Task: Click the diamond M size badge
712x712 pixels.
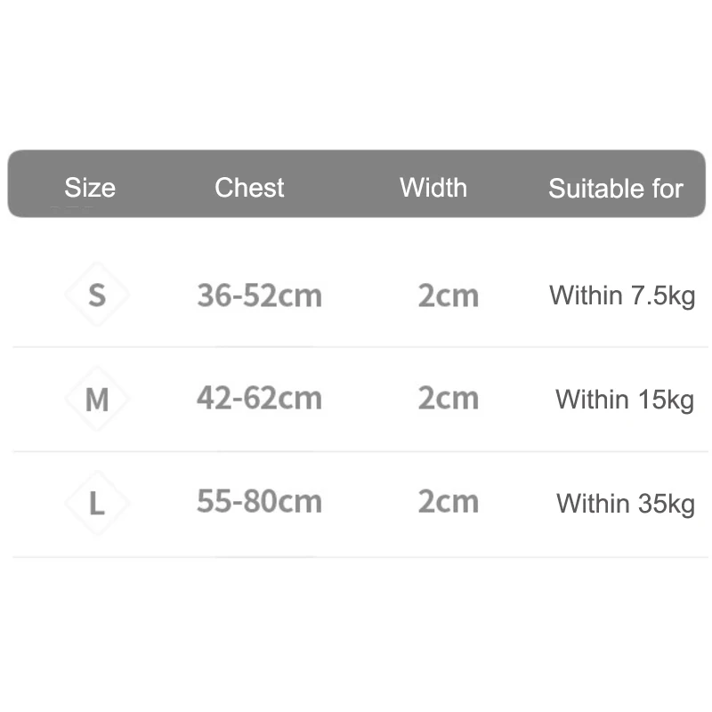Action: [96, 400]
